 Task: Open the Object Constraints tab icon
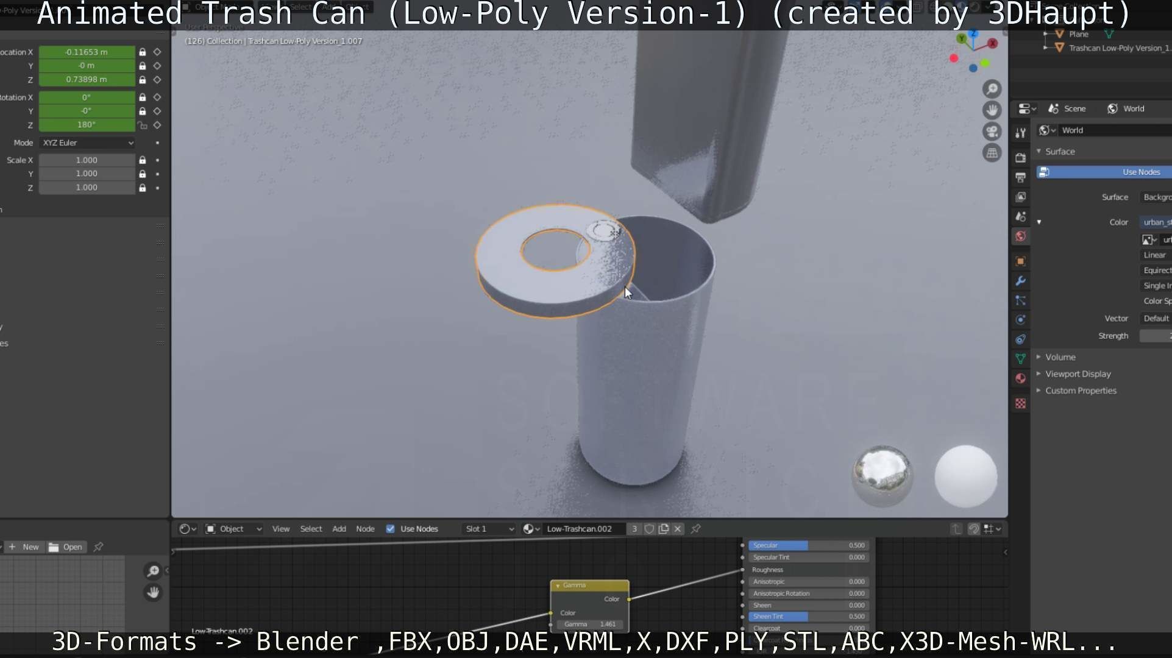tap(1021, 339)
